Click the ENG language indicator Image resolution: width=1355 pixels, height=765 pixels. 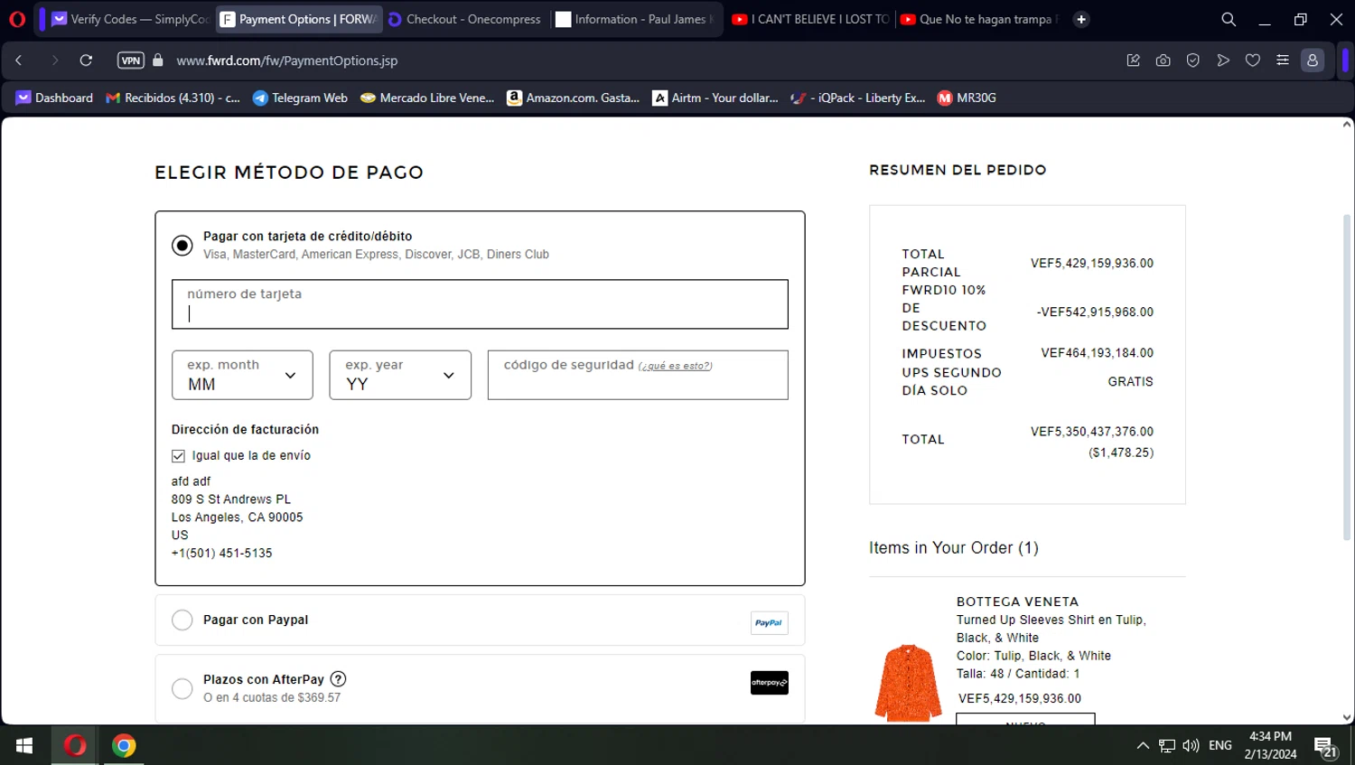pyautogui.click(x=1220, y=746)
